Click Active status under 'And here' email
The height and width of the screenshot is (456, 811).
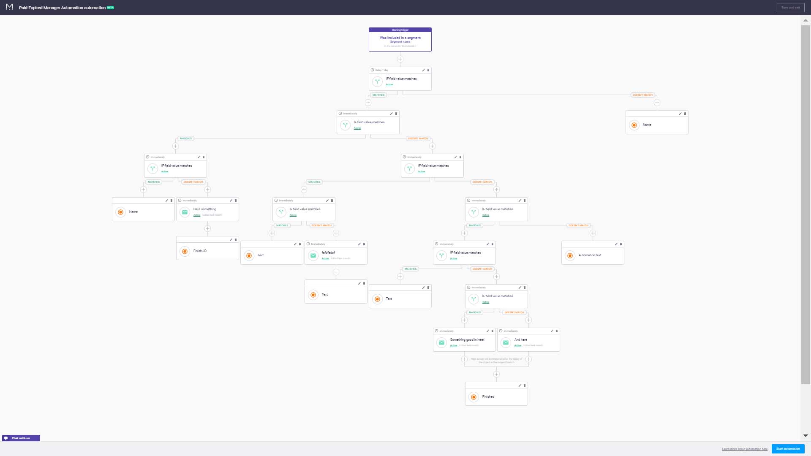(518, 346)
